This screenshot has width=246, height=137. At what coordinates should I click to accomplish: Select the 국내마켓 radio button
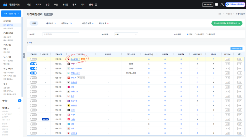[196, 34]
